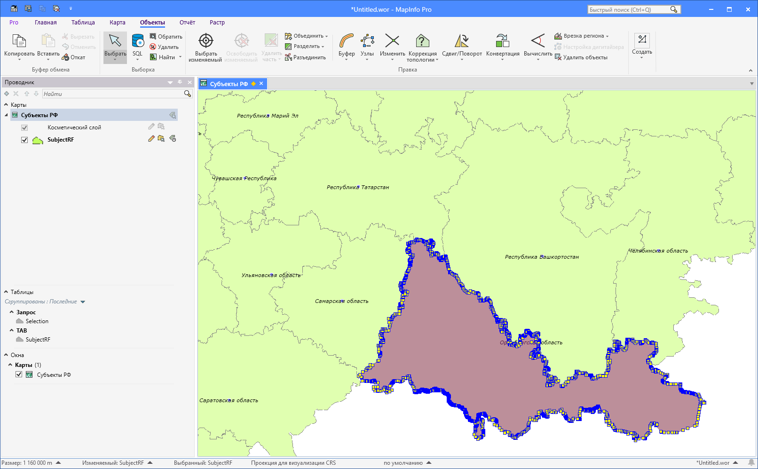758x469 pixels.
Task: Click the Найти search field in Проводник
Action: (x=112, y=94)
